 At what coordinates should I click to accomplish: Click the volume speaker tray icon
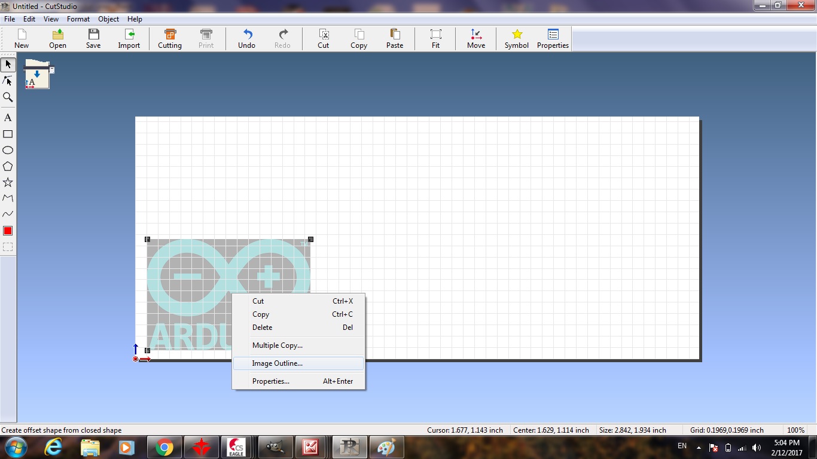[757, 448]
